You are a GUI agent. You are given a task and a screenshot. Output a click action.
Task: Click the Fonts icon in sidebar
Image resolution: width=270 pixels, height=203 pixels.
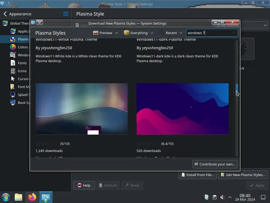point(13,63)
